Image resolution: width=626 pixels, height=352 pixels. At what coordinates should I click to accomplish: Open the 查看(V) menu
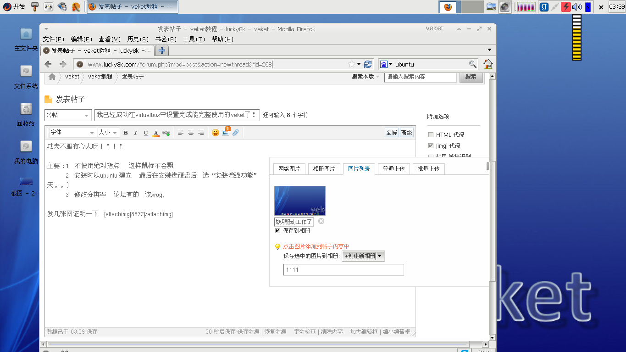point(110,39)
